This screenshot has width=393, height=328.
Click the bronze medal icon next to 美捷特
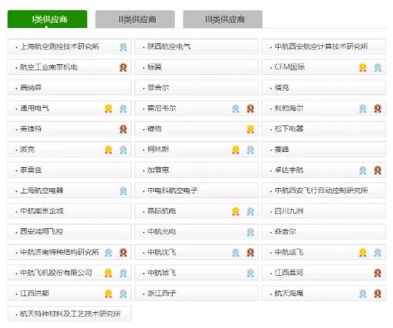123,129
